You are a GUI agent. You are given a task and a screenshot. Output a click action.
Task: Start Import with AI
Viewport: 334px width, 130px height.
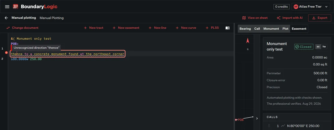point(290,18)
